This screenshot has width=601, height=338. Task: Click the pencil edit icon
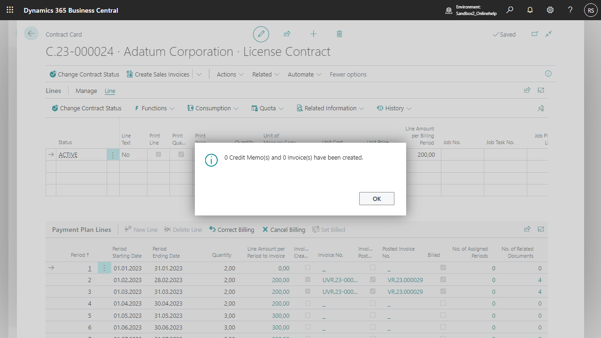(261, 34)
